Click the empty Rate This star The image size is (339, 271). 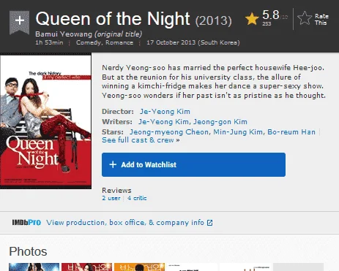coord(305,18)
